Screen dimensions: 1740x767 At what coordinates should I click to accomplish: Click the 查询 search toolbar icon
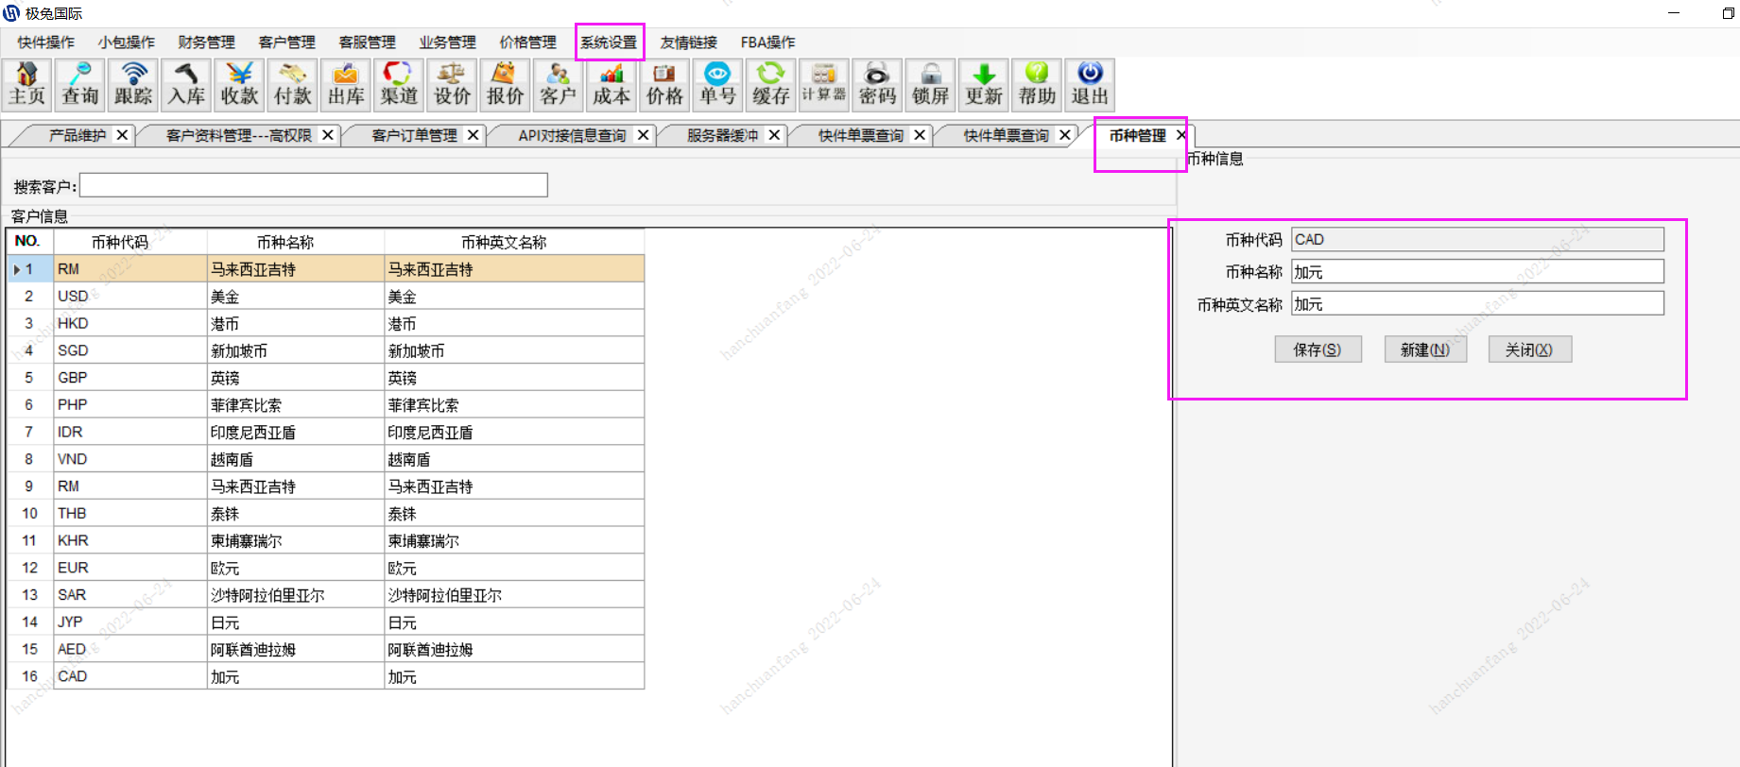click(80, 85)
